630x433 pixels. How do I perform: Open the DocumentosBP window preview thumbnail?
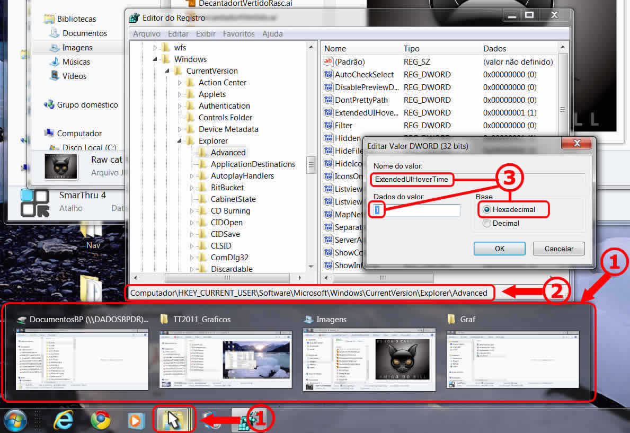[x=82, y=360]
